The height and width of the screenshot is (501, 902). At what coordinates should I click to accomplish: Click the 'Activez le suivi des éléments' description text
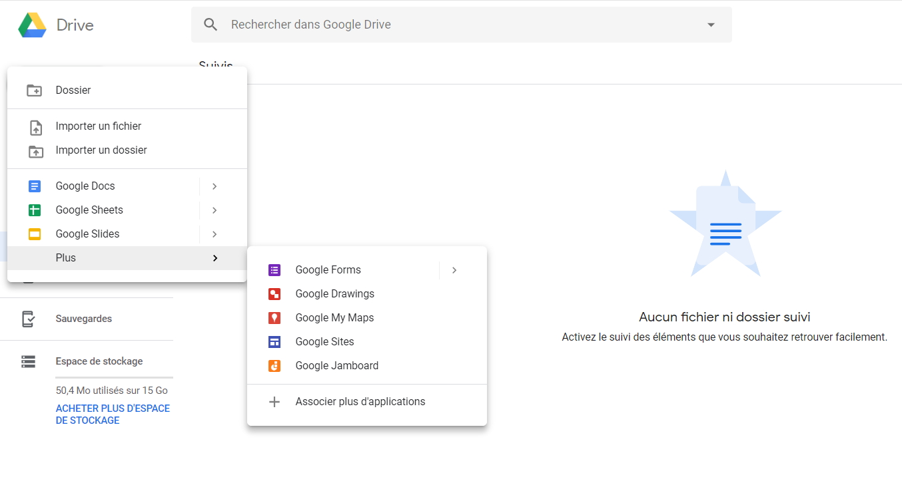click(x=725, y=337)
